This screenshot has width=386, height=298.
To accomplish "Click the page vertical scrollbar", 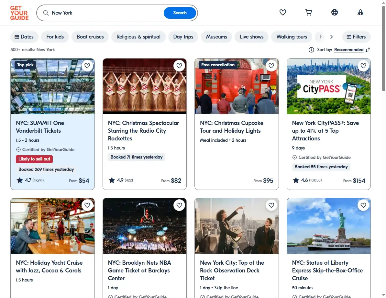I will 383,49.
